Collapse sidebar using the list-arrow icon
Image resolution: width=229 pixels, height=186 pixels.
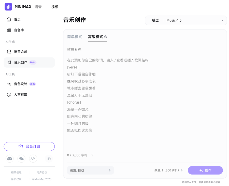pos(49,159)
